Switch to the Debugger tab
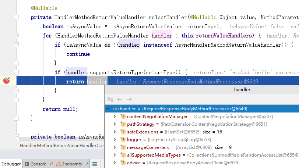The image size is (299, 168). pos(11,164)
